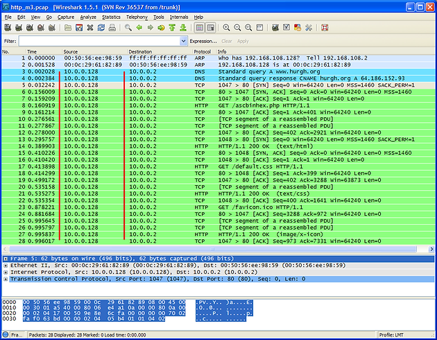The height and width of the screenshot is (340, 437).
Task: Select packet 1 ARP Who has row
Action: point(218,58)
